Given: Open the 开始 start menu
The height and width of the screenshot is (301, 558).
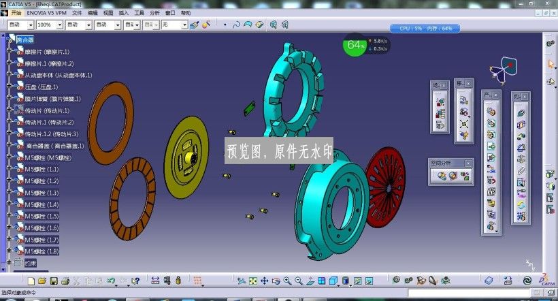Looking at the screenshot, I should 16,13.
